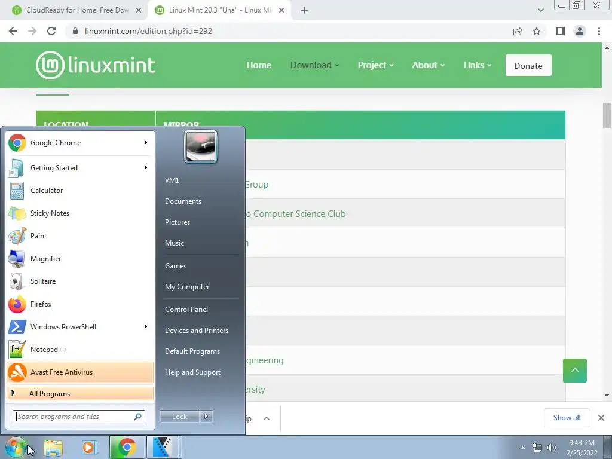
Task: Toggle Chrome side panel
Action: pyautogui.click(x=561, y=31)
